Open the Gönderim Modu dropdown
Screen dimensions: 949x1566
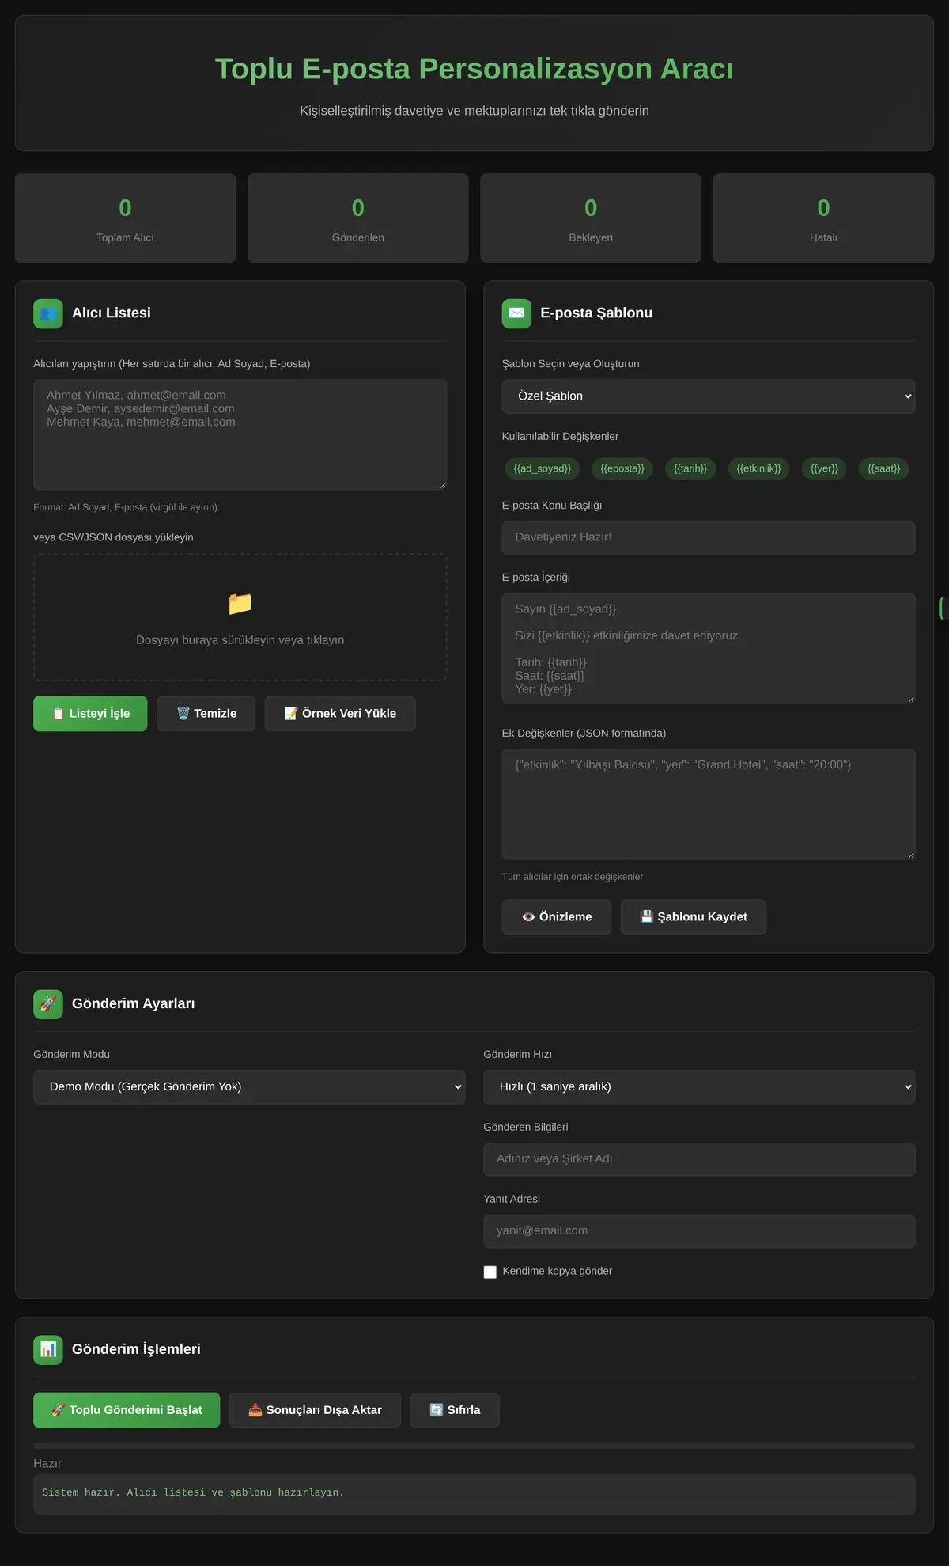coord(249,1087)
